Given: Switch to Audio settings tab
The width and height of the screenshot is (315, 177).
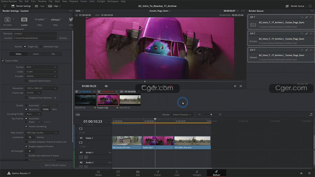Looking at the screenshot, I should coord(36,54).
